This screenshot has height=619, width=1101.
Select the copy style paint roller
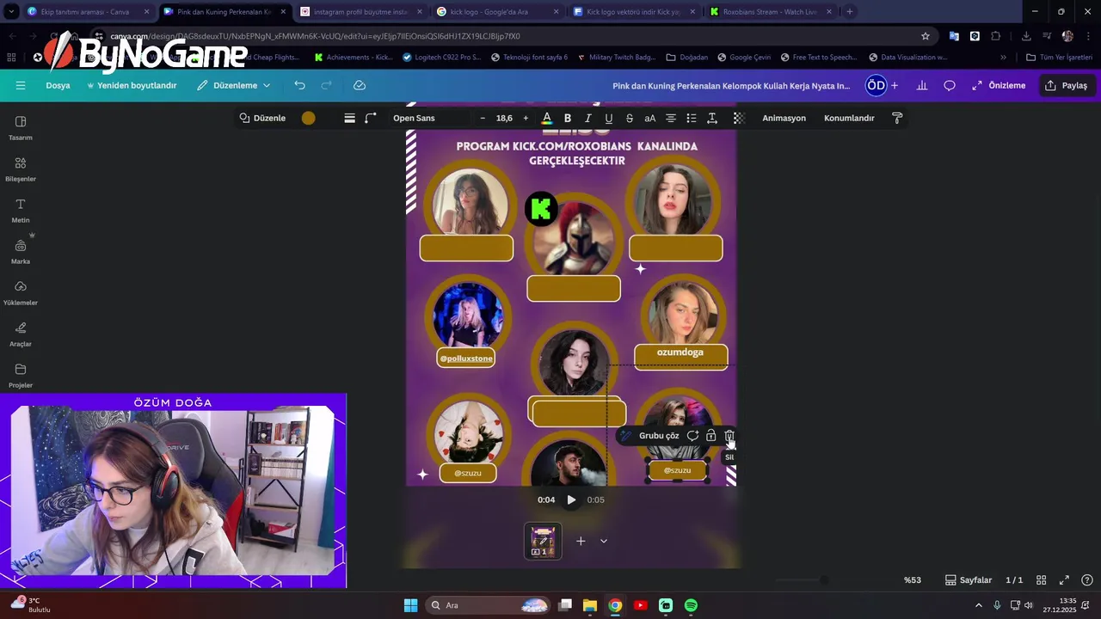(897, 118)
